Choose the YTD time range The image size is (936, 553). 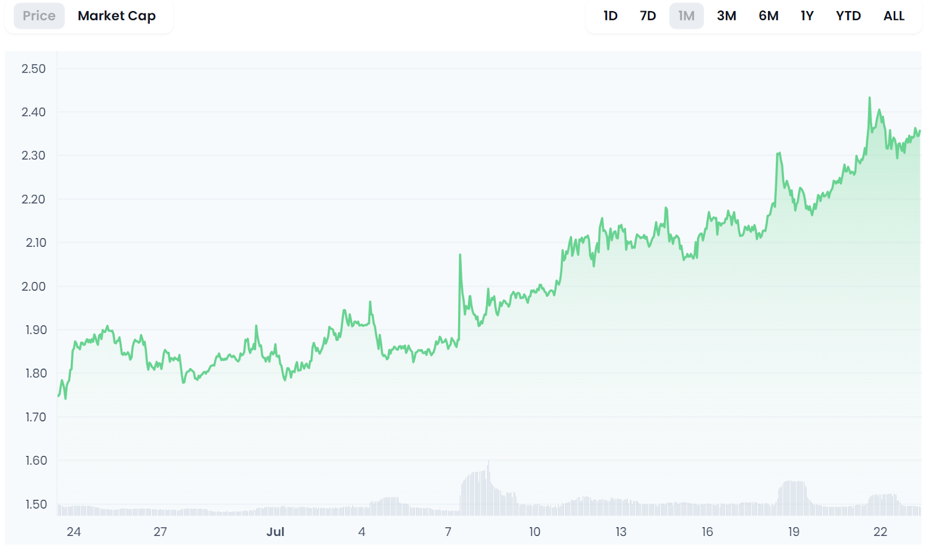coord(848,16)
